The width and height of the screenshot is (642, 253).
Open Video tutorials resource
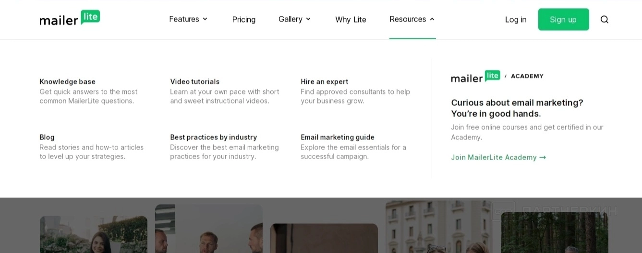click(x=194, y=81)
